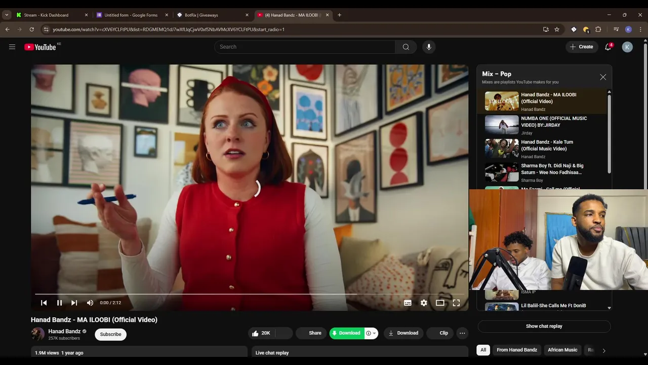This screenshot has width=648, height=365.
Task: Open the Hanad Bandz channel name link
Action: pos(64,331)
